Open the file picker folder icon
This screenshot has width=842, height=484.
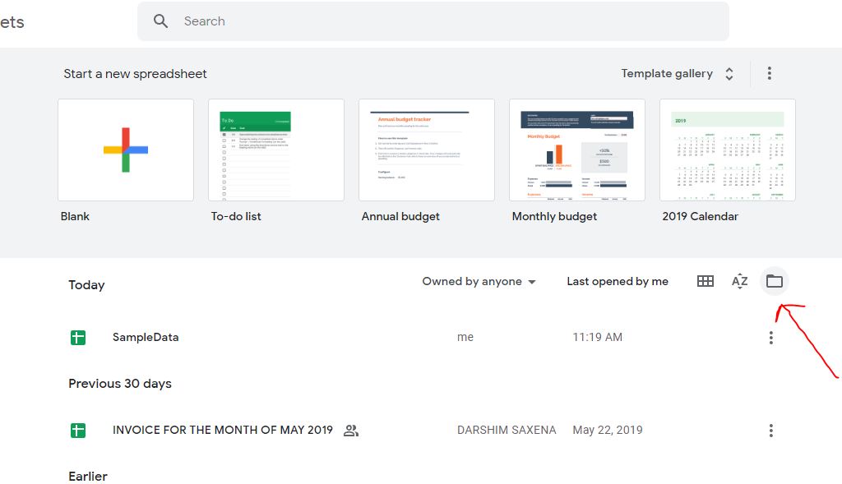(x=774, y=280)
